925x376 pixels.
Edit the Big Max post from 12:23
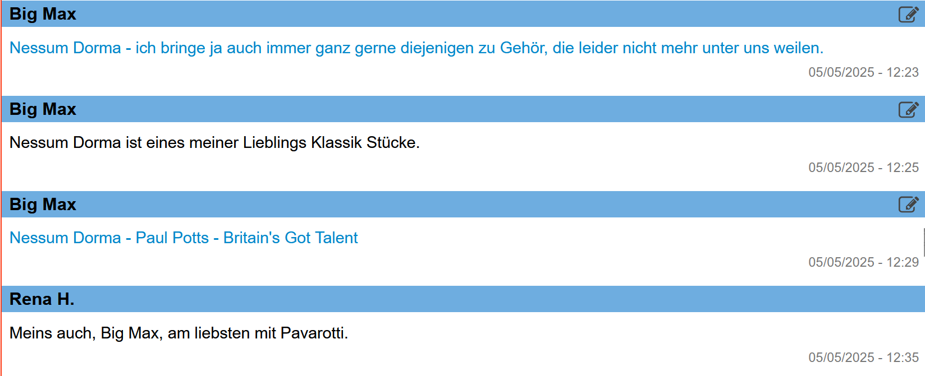pyautogui.click(x=908, y=14)
